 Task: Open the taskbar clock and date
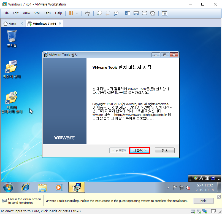click(205, 188)
